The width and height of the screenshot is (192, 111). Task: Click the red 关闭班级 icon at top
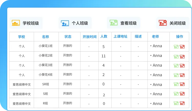163,23
